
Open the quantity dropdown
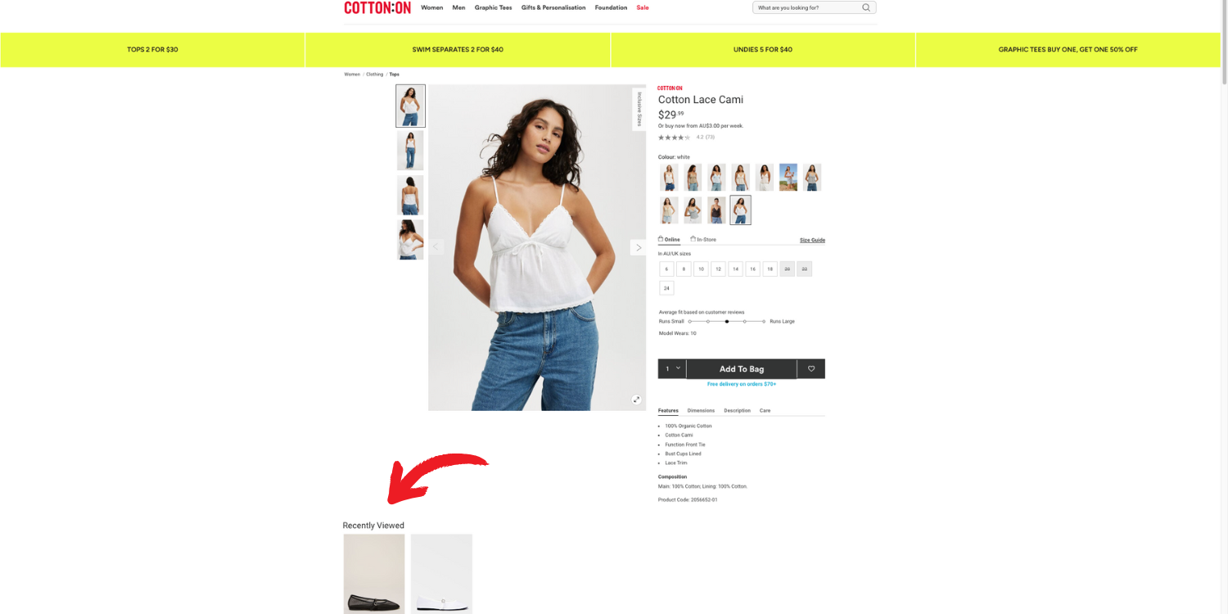[x=672, y=368]
